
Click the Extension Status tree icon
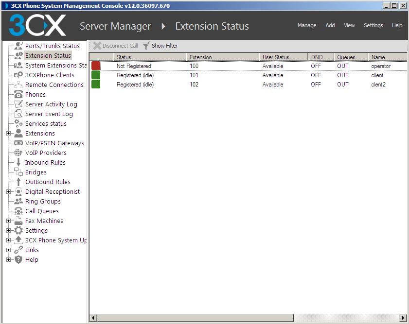point(18,55)
